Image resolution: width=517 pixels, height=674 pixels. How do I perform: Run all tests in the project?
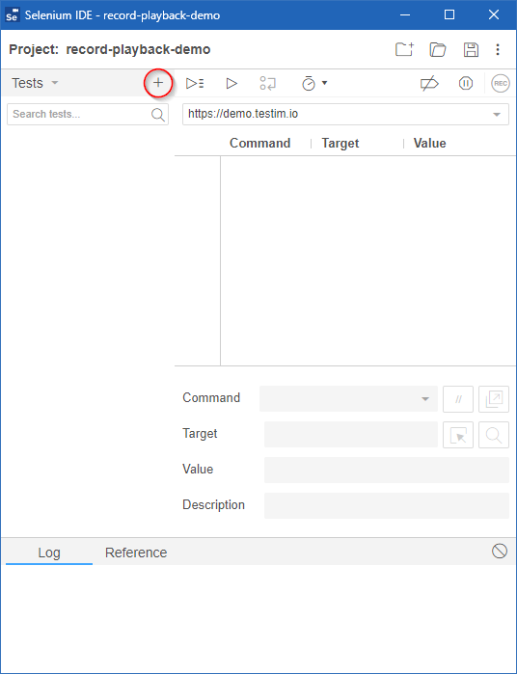pyautogui.click(x=195, y=83)
